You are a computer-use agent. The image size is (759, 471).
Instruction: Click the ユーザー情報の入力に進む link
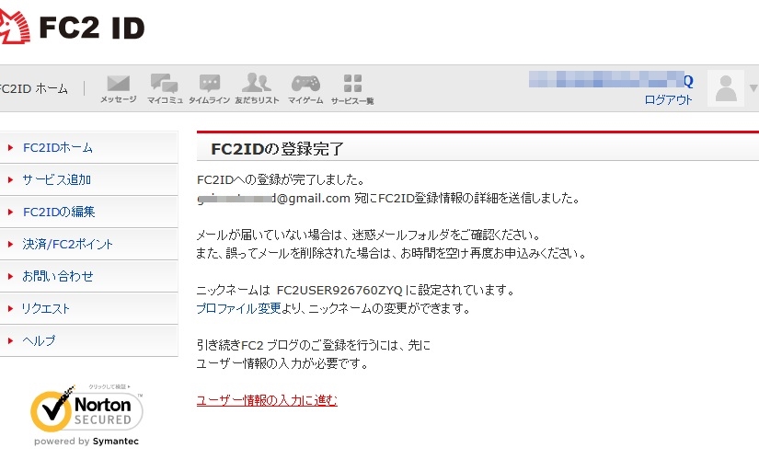tap(267, 400)
